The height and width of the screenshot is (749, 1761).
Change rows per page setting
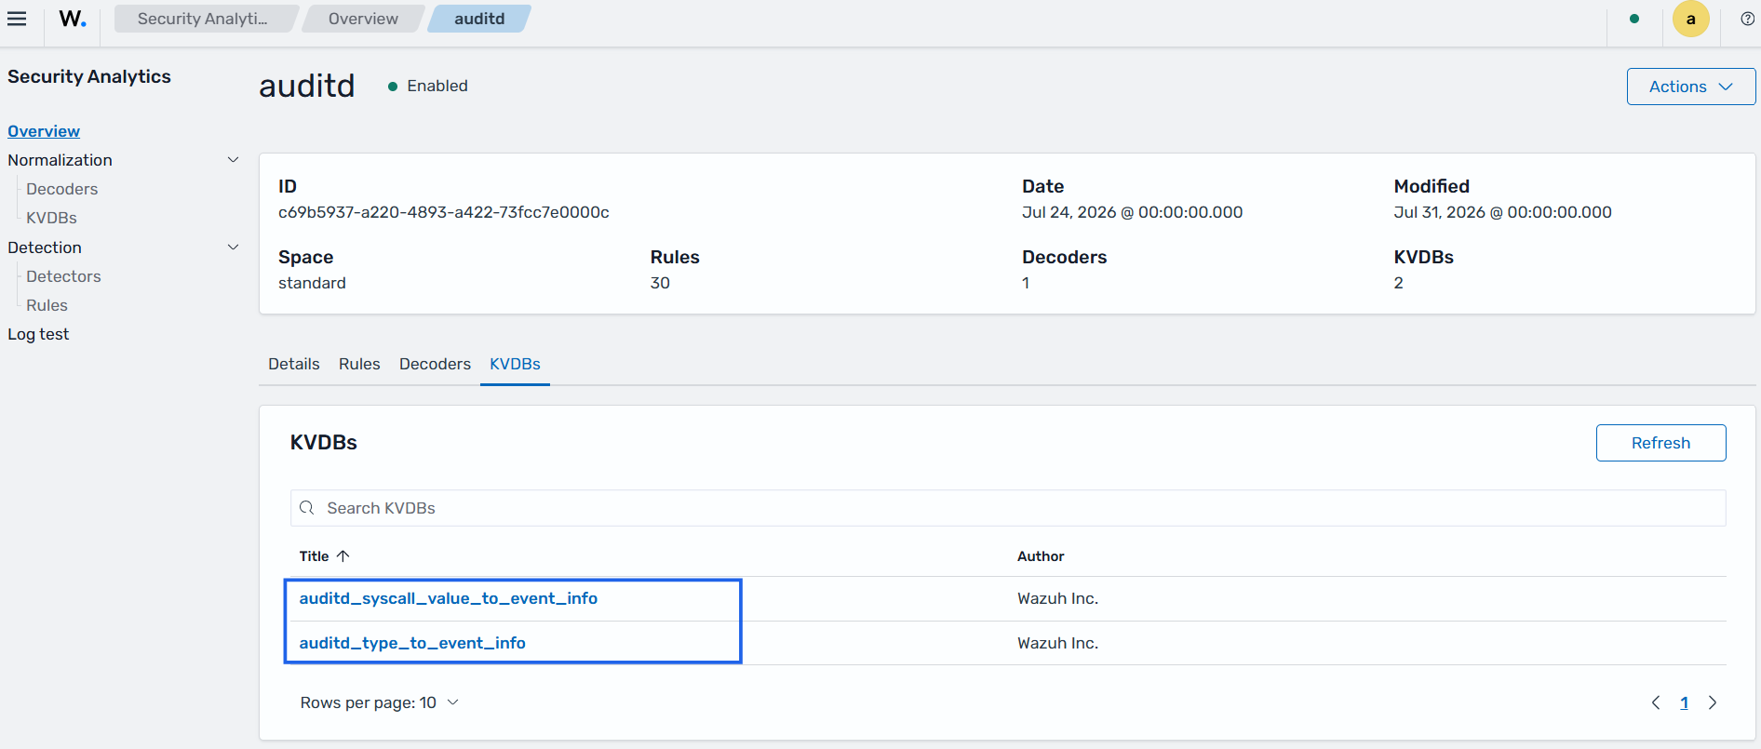coord(380,702)
